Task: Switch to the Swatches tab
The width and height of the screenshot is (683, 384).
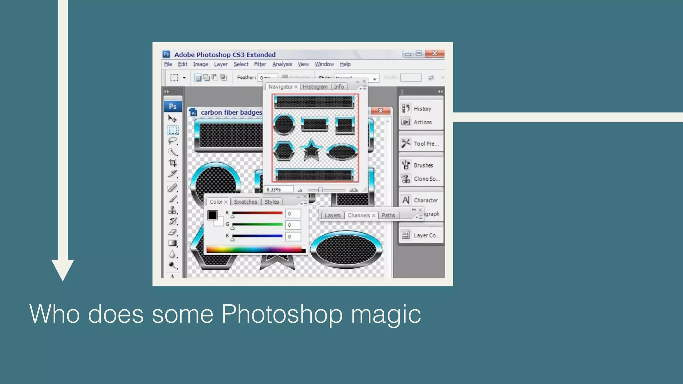Action: (245, 202)
